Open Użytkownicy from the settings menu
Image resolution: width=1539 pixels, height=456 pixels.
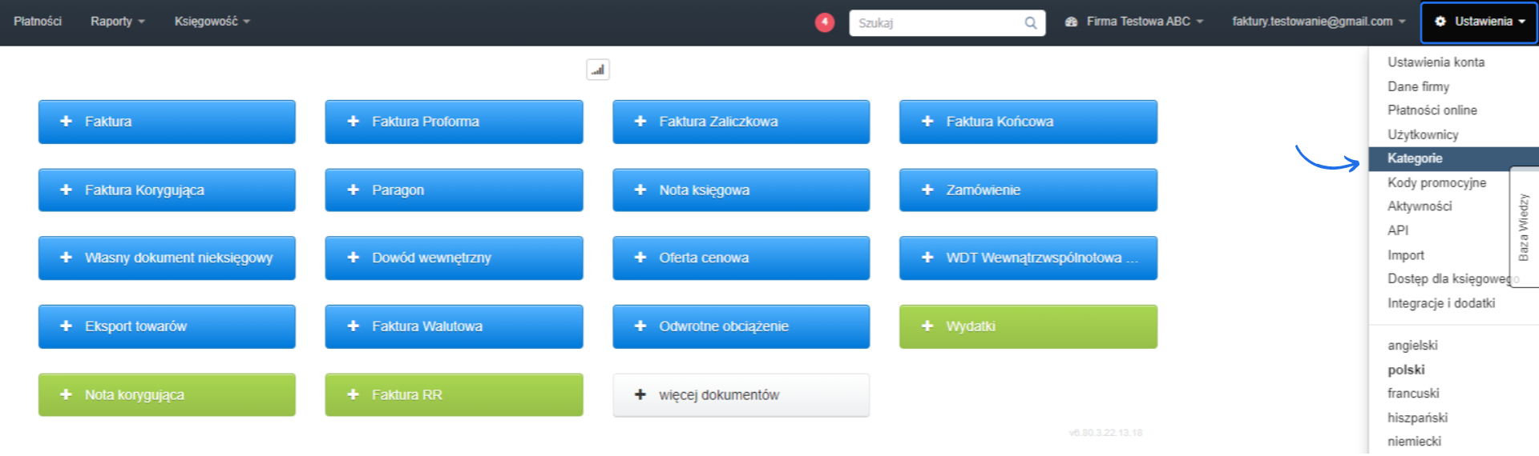click(x=1423, y=134)
